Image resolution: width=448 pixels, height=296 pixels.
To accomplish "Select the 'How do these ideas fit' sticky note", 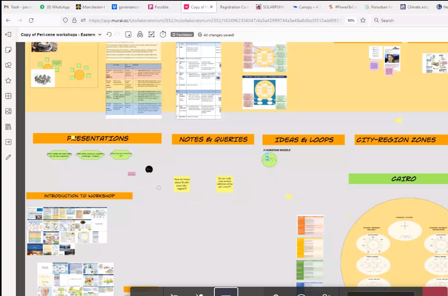I will coord(182,184).
